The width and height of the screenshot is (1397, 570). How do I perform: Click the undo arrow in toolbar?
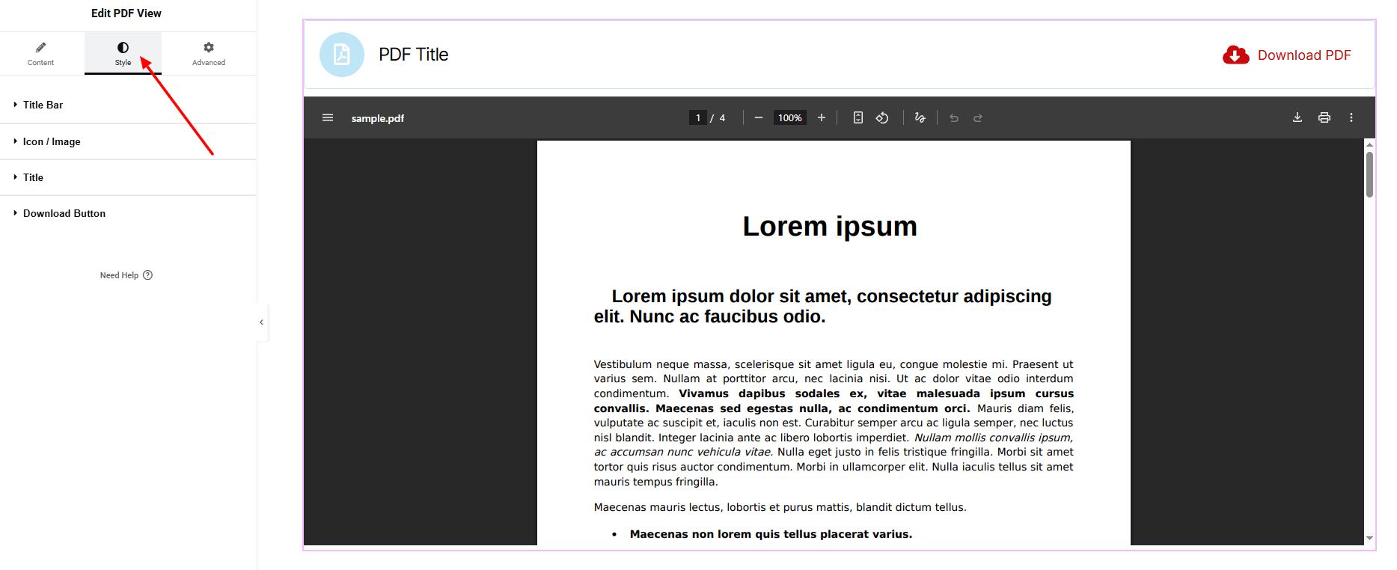(954, 117)
